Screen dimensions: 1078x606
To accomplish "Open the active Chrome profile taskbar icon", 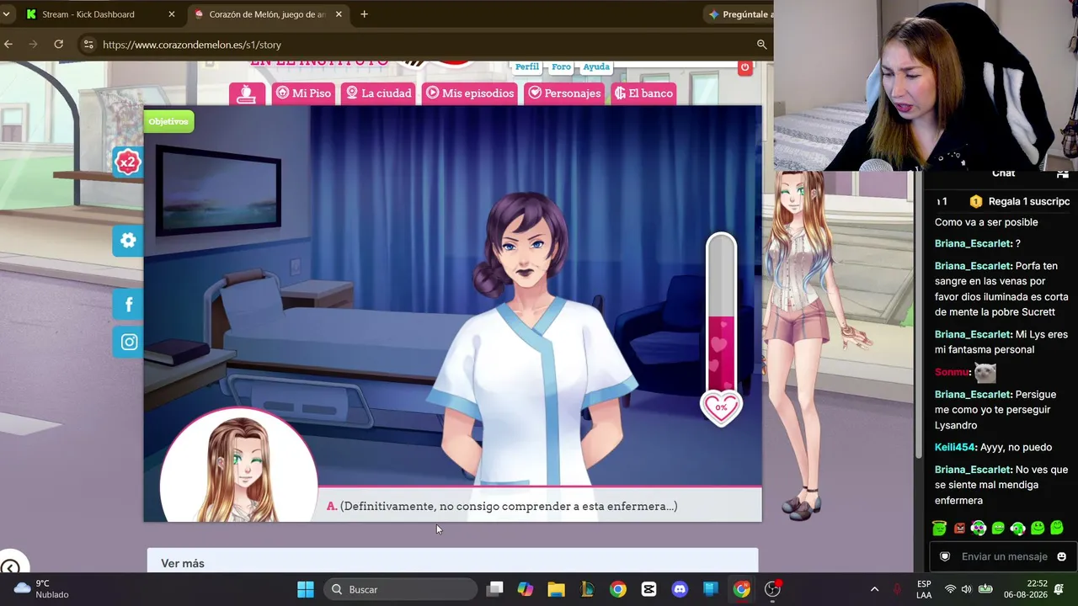I will [741, 589].
